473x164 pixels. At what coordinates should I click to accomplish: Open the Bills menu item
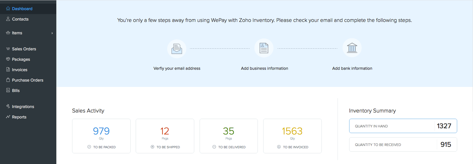pos(16,91)
